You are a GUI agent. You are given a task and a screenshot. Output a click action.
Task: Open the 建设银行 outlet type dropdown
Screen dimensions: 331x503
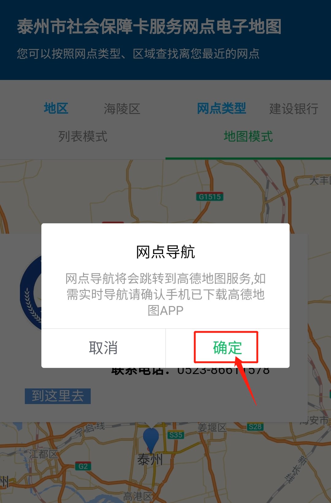(x=294, y=109)
